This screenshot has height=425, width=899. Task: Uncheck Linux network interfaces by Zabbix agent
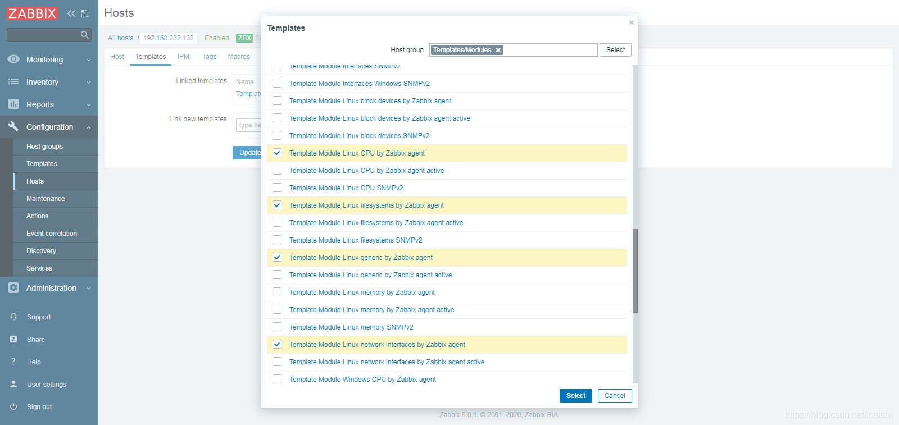pyautogui.click(x=277, y=344)
